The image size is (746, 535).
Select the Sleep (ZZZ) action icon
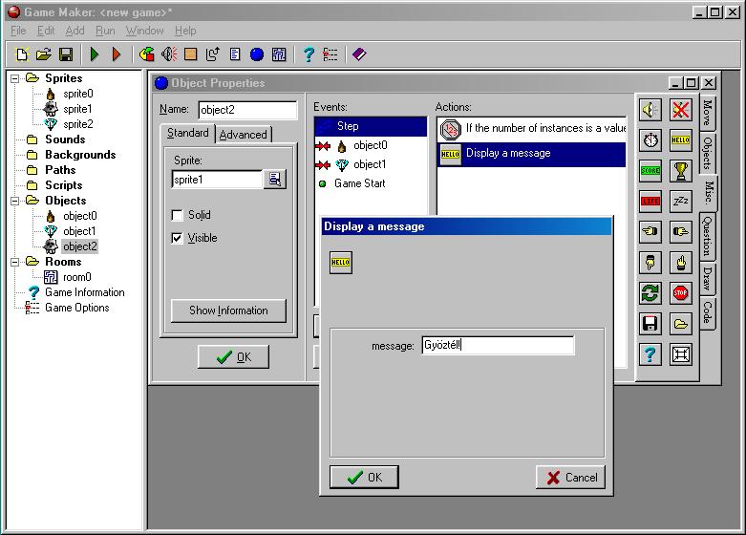point(680,202)
